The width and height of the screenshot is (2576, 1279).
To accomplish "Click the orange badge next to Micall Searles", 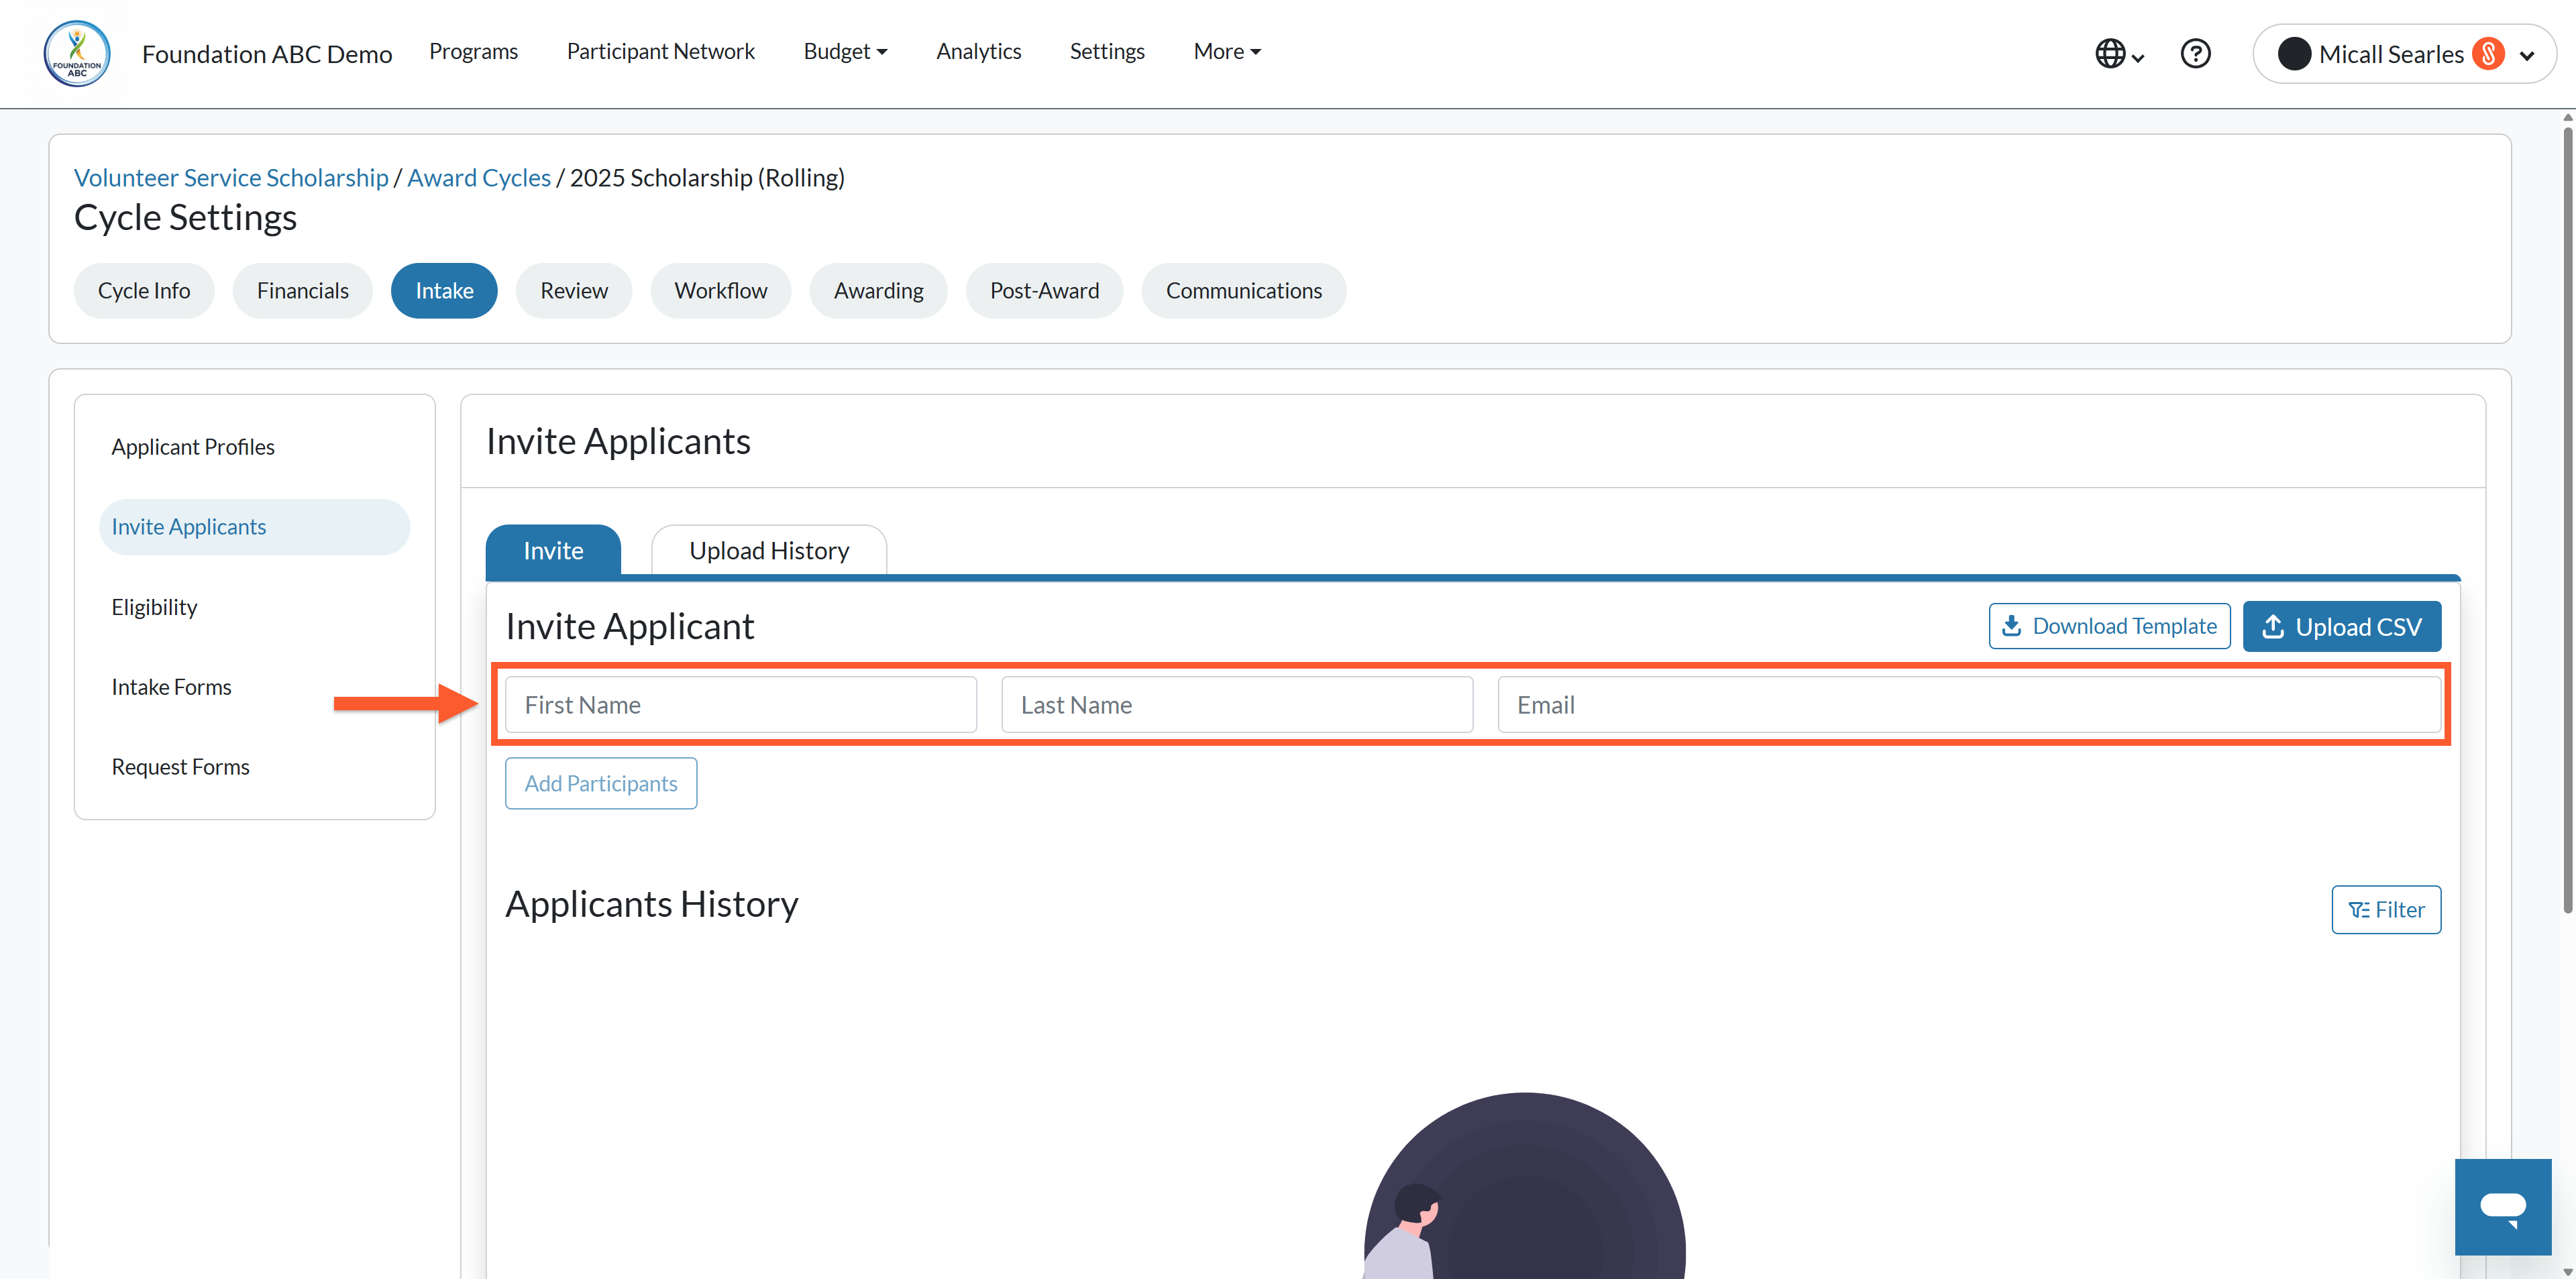I will [2488, 54].
